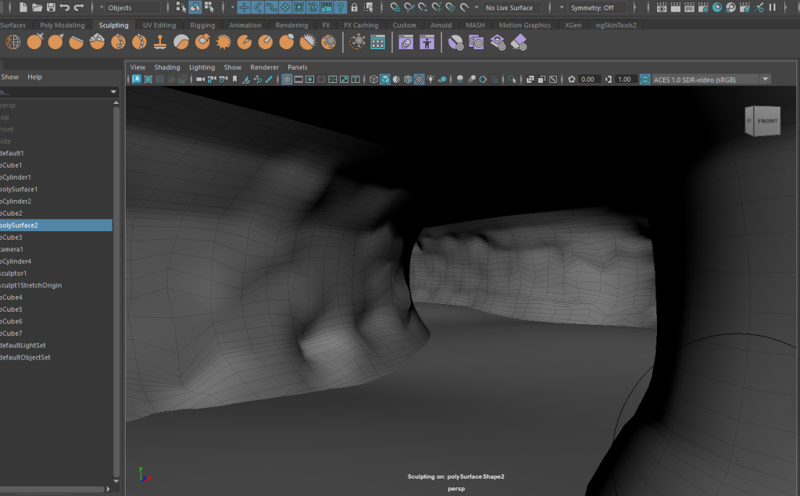The height and width of the screenshot is (496, 800).
Task: Open the Symmetry: Off dropdown
Action: (598, 8)
